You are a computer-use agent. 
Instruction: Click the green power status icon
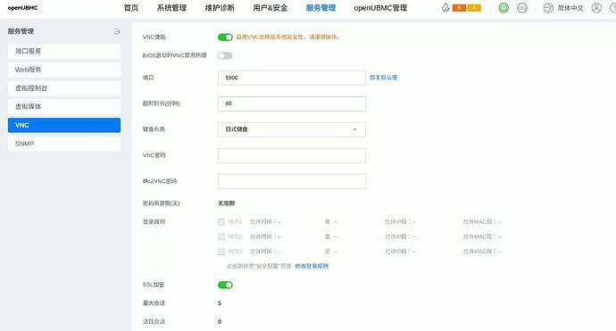[x=504, y=8]
